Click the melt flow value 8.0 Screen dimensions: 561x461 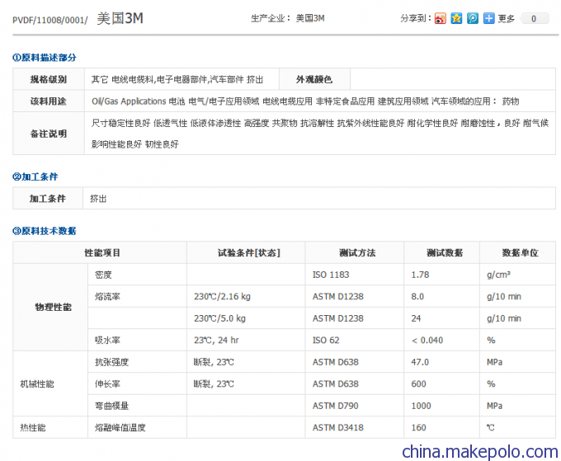tap(417, 297)
